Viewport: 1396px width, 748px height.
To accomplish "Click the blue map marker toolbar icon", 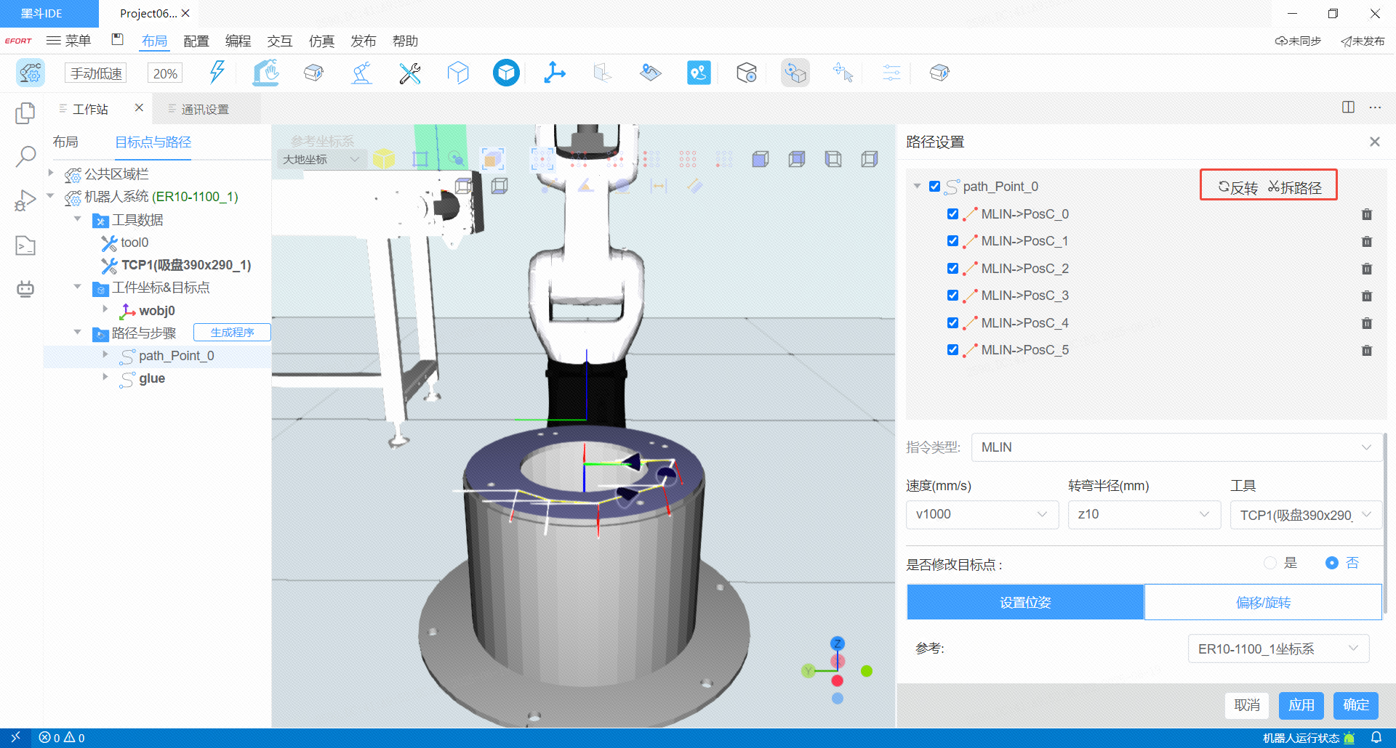I will point(699,73).
